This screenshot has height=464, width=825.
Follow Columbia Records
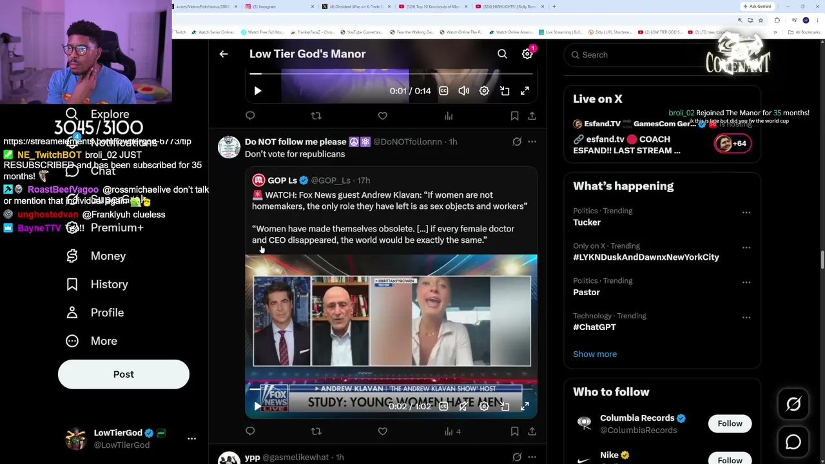coord(730,423)
